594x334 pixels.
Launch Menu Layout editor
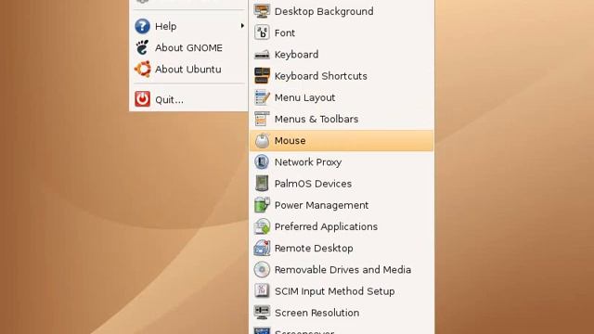pyautogui.click(x=342, y=97)
